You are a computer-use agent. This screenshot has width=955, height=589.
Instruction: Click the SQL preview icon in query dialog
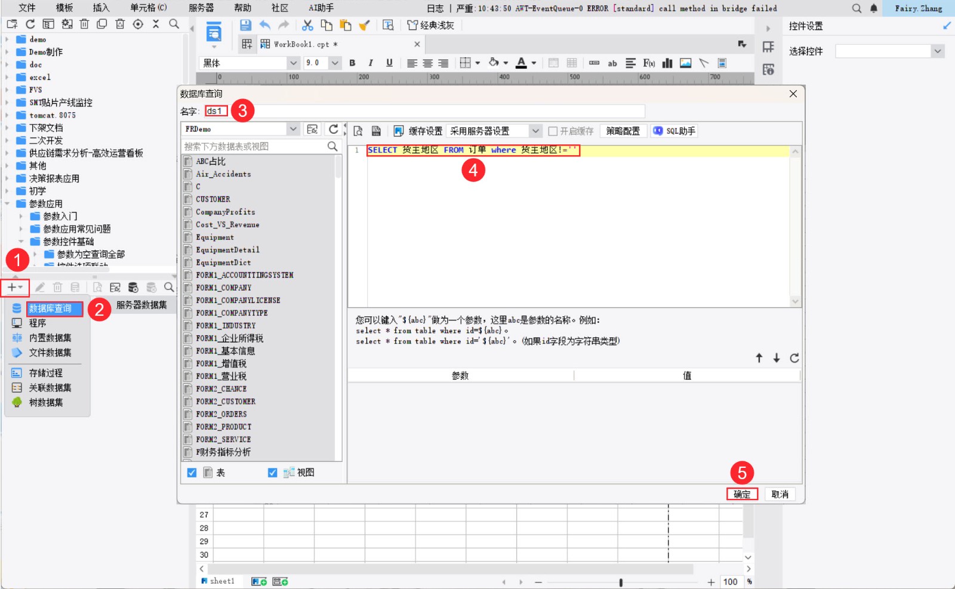[358, 131]
